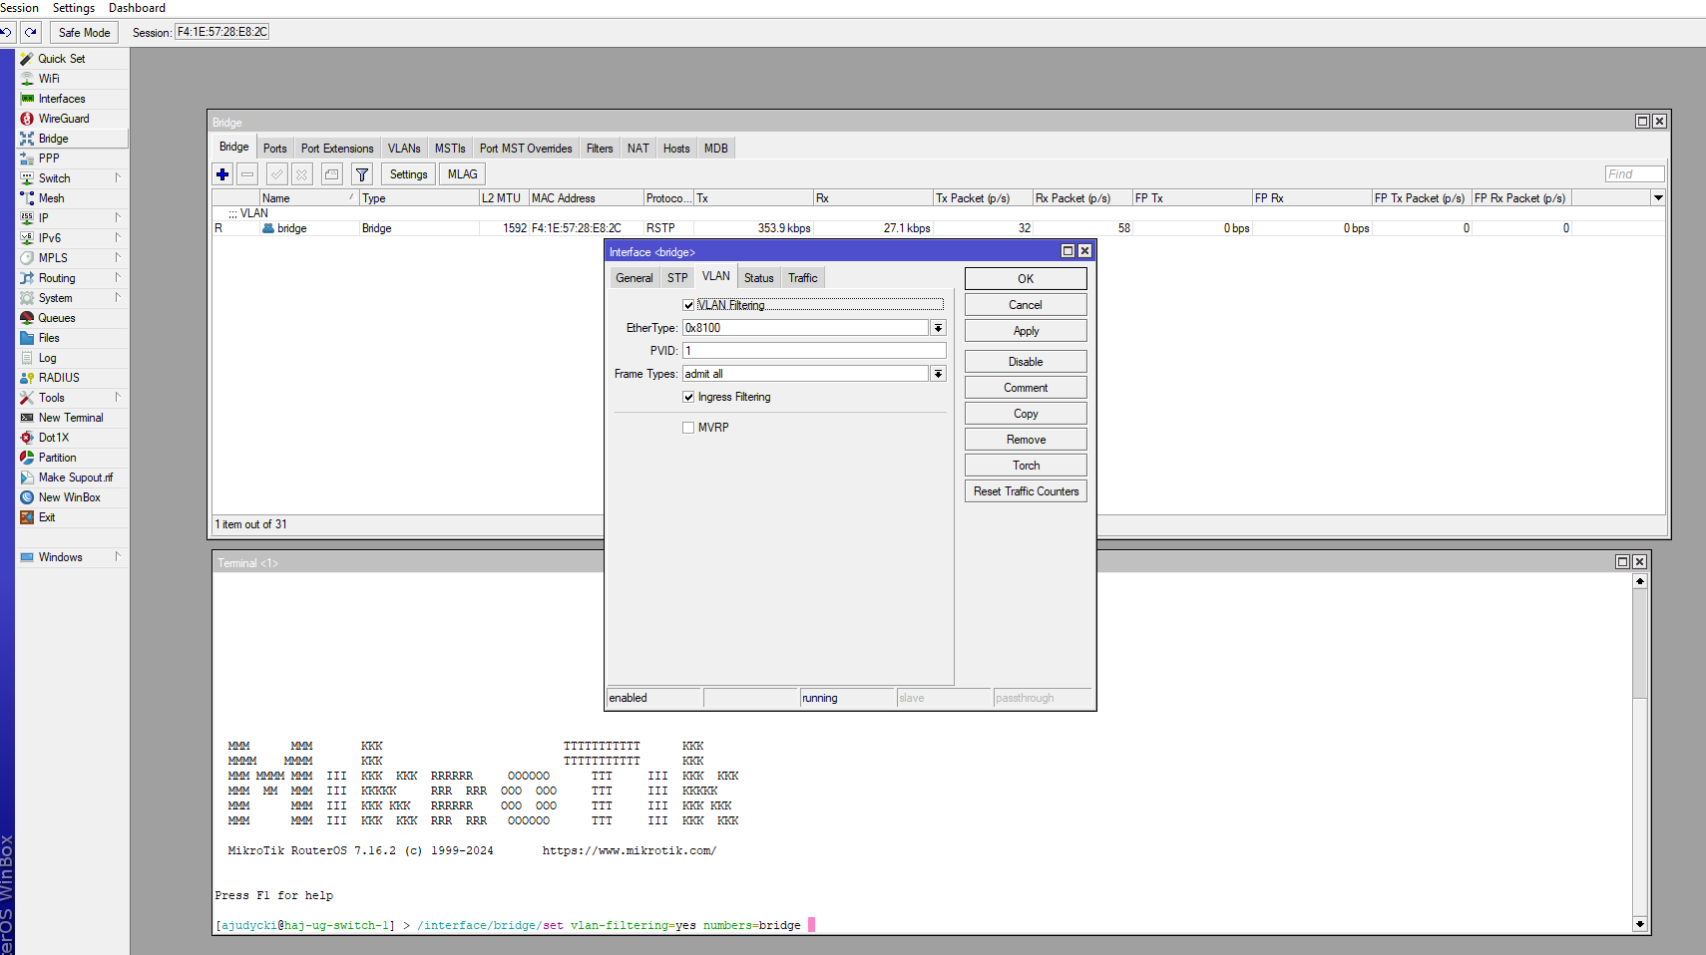This screenshot has height=955, width=1706.
Task: Expand the Tools submenu
Action: click(x=118, y=397)
